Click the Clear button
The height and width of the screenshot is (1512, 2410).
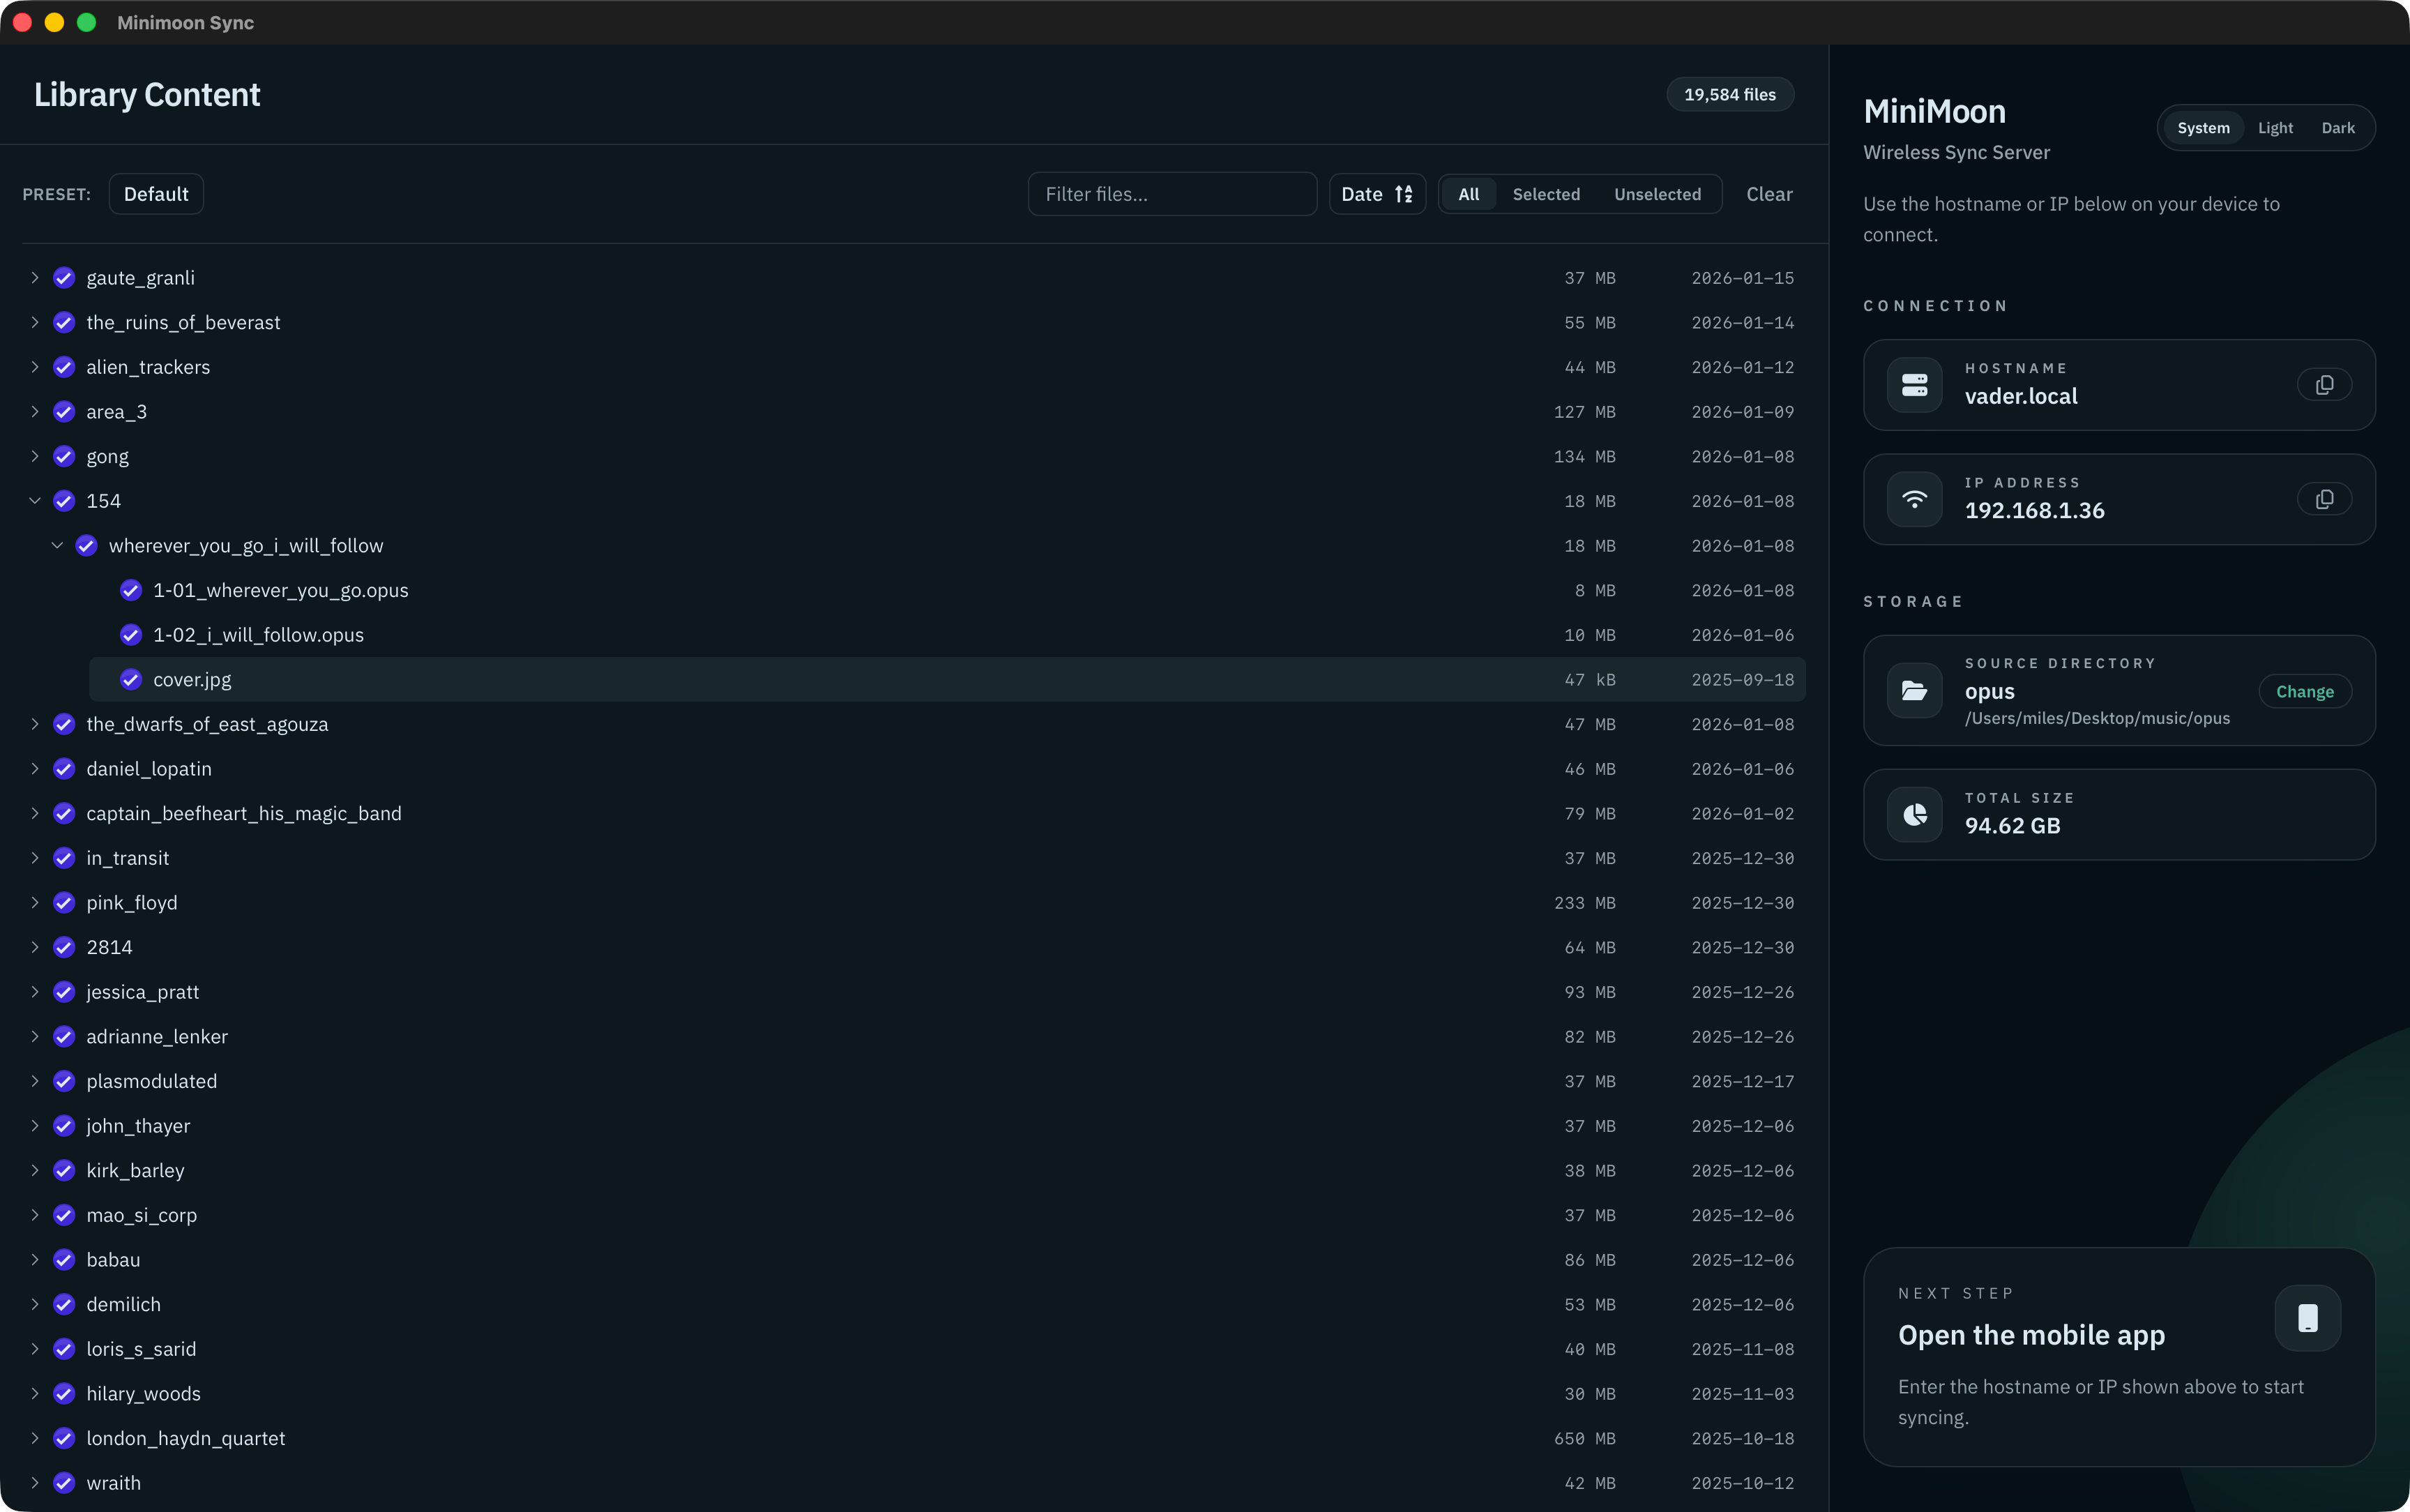(x=1768, y=194)
